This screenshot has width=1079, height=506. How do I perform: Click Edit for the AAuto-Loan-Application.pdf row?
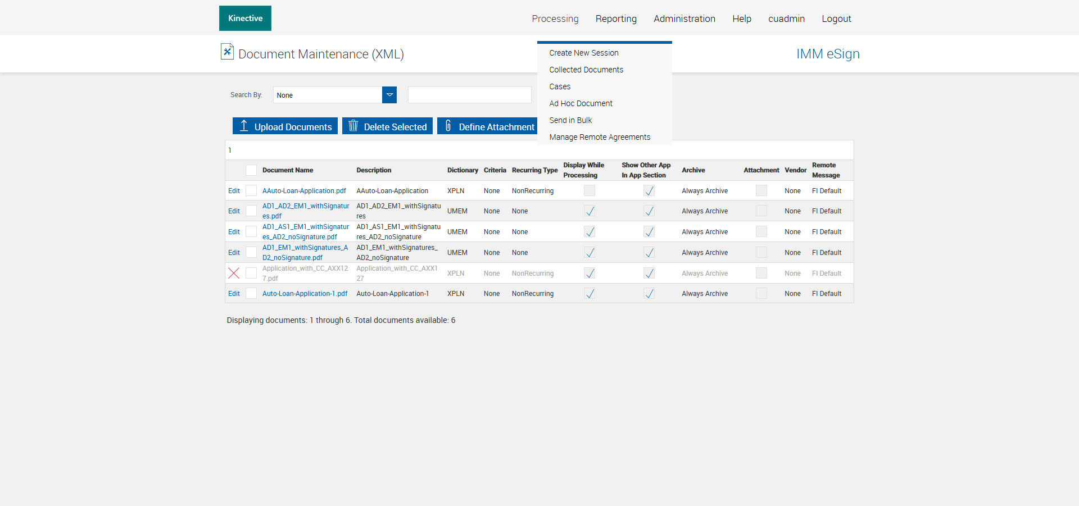point(234,191)
